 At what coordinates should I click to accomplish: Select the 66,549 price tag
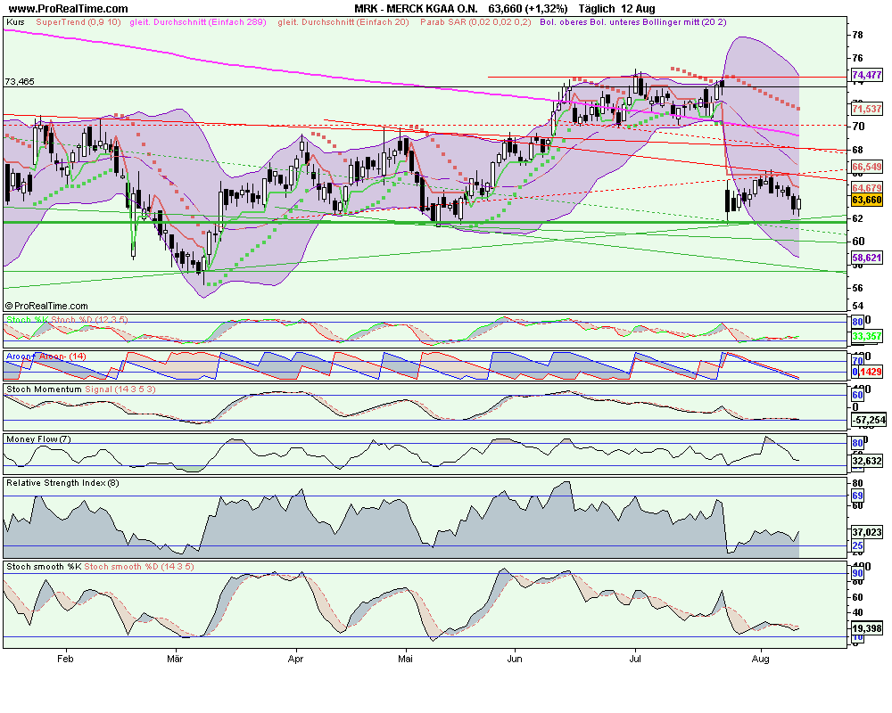[867, 167]
